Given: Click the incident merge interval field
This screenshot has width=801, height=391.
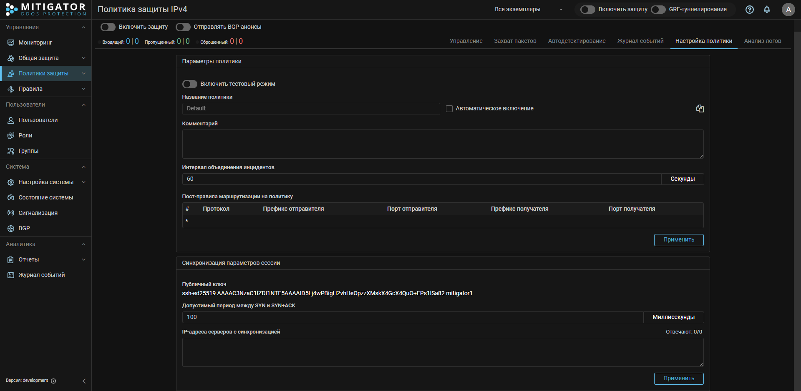Looking at the screenshot, I should tap(421, 179).
